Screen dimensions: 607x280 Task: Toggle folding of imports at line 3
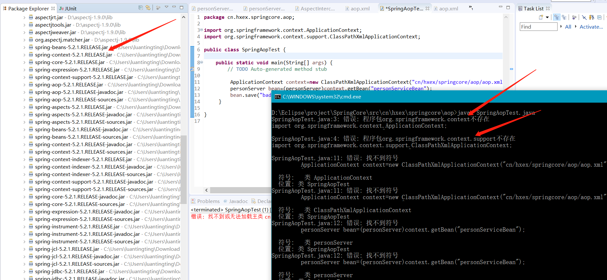(x=201, y=30)
